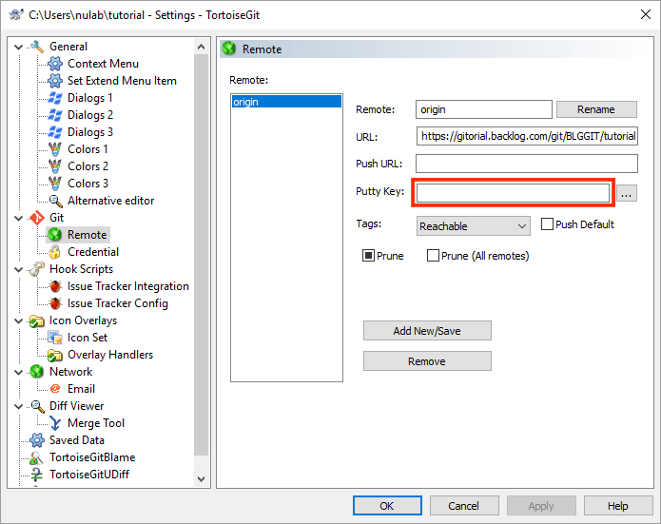
Task: Click the Icon Set icon
Action: (x=55, y=338)
